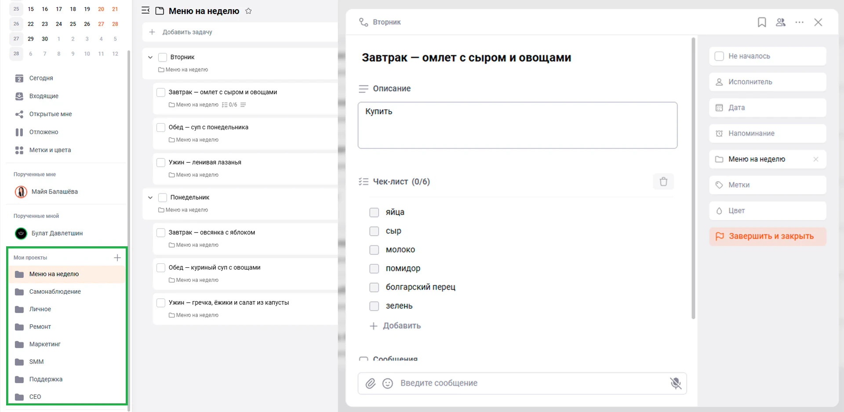Image resolution: width=844 pixels, height=412 pixels.
Task: Click the task title Завтрак — омлет с сыром
Action: [466, 58]
